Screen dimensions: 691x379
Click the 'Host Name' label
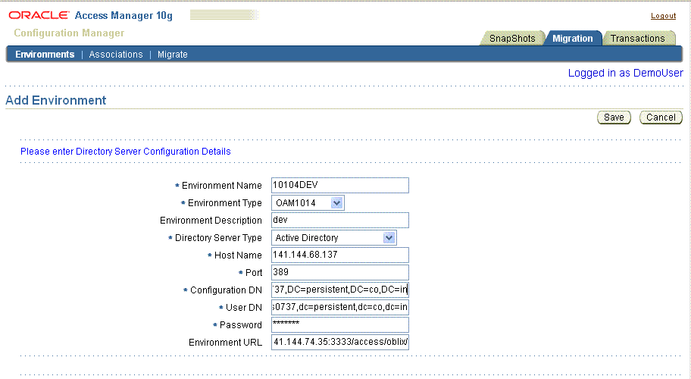pyautogui.click(x=238, y=255)
